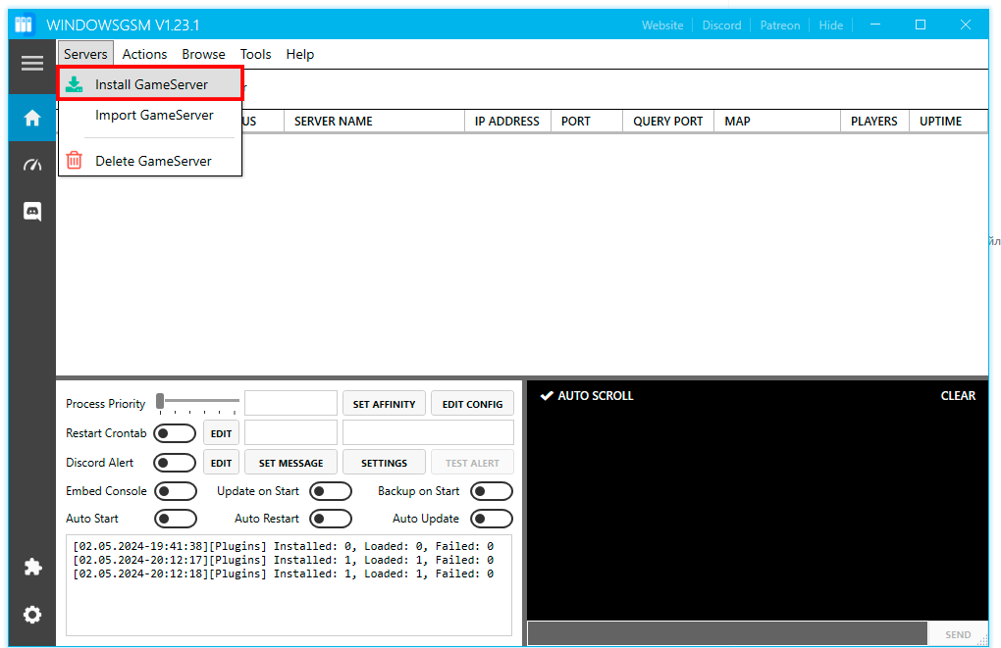The height and width of the screenshot is (648, 1001).
Task: Go to Home page in sidebar
Action: [32, 118]
